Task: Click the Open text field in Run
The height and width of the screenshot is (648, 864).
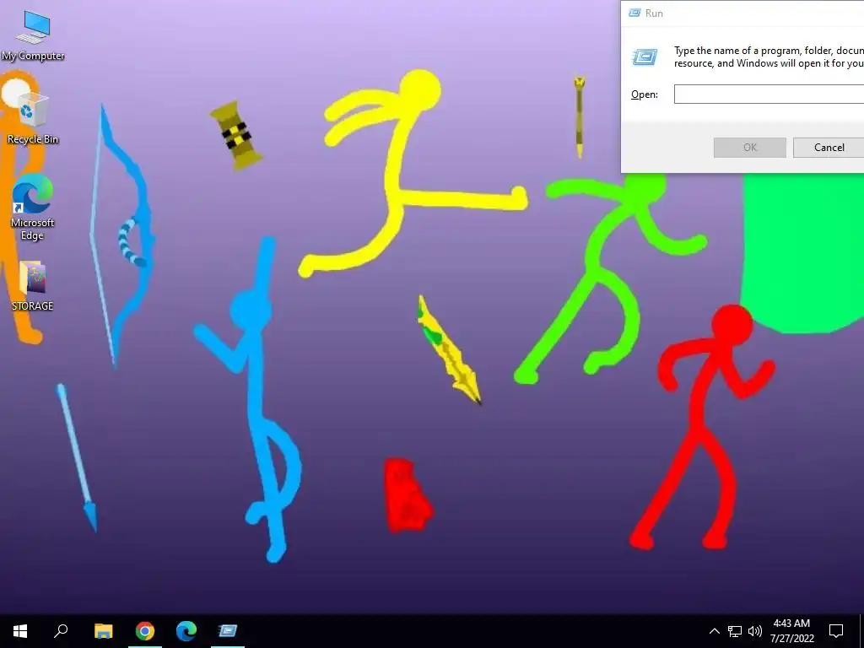Action: 769,94
